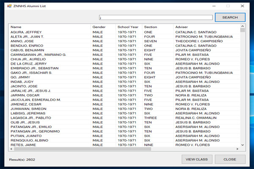Click adviser JOVITA CAMPISEÑO in CABUS row
This screenshot has height=169, width=254.
193,50
